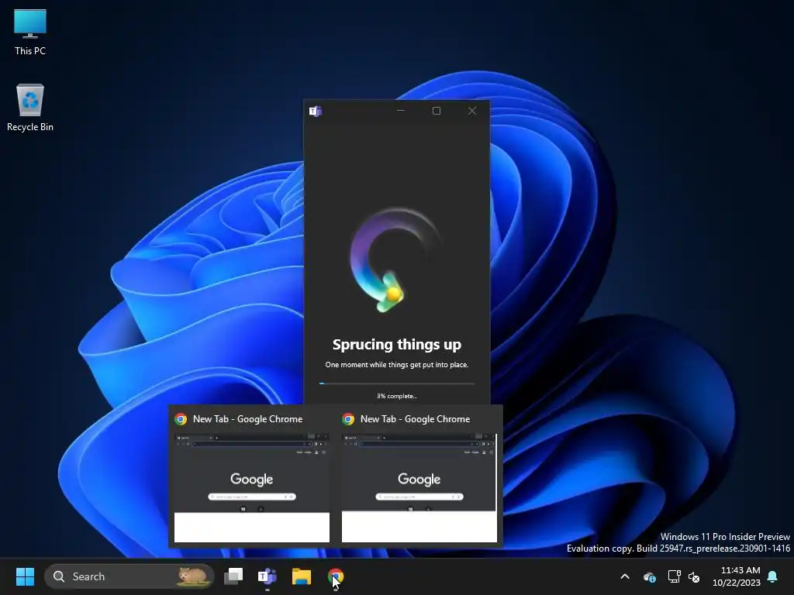Click the Chrome icon on left preview
794x595 pixels.
coord(181,419)
